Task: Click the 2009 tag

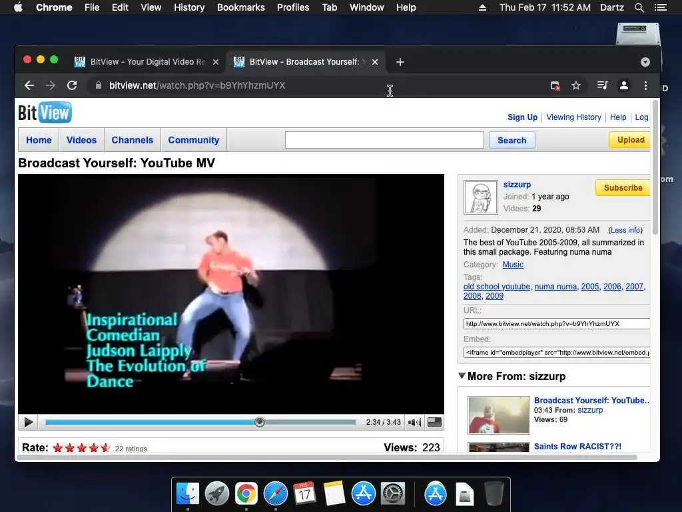Action: 495,295
